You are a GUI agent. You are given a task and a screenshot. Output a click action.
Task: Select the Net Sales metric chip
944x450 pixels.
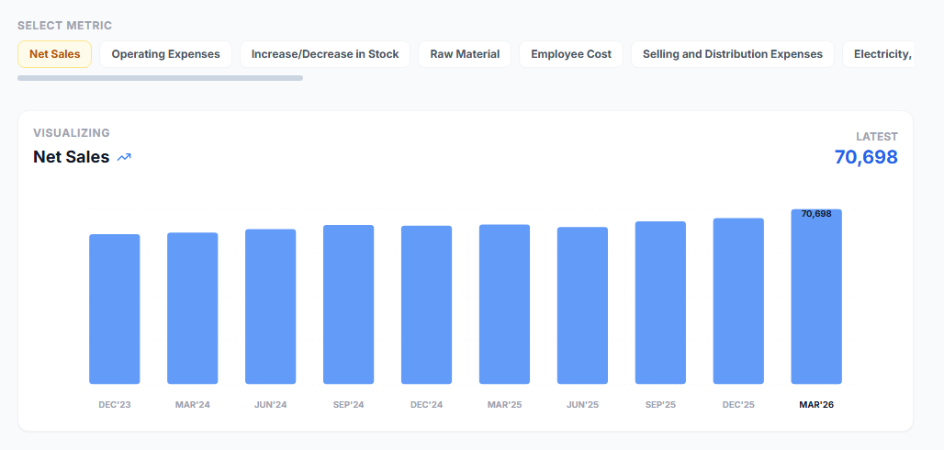[x=55, y=54]
